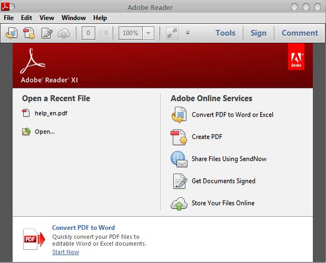
Task: Click the cloud upload toolbar icon
Action: (64, 33)
